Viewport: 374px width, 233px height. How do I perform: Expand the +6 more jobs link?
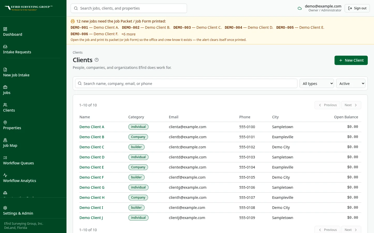click(128, 34)
